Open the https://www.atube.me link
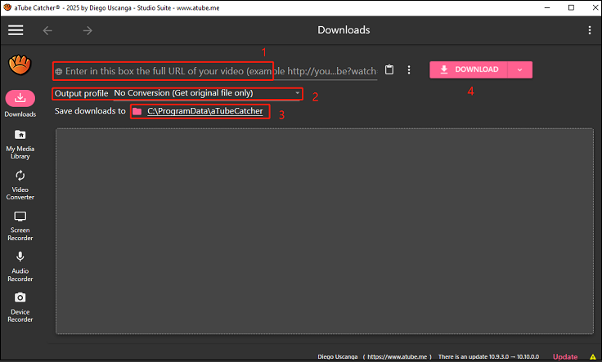Image resolution: width=602 pixels, height=362 pixels. [x=397, y=357]
